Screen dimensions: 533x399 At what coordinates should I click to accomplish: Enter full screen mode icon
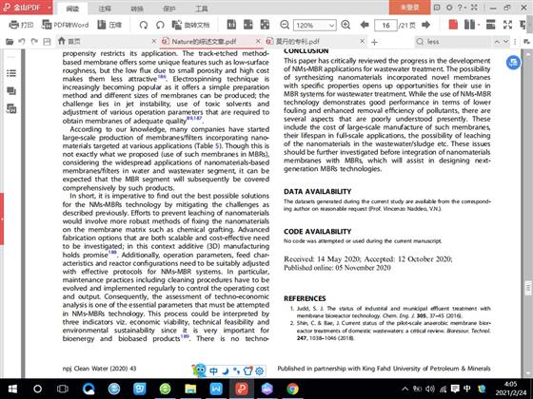click(507, 25)
